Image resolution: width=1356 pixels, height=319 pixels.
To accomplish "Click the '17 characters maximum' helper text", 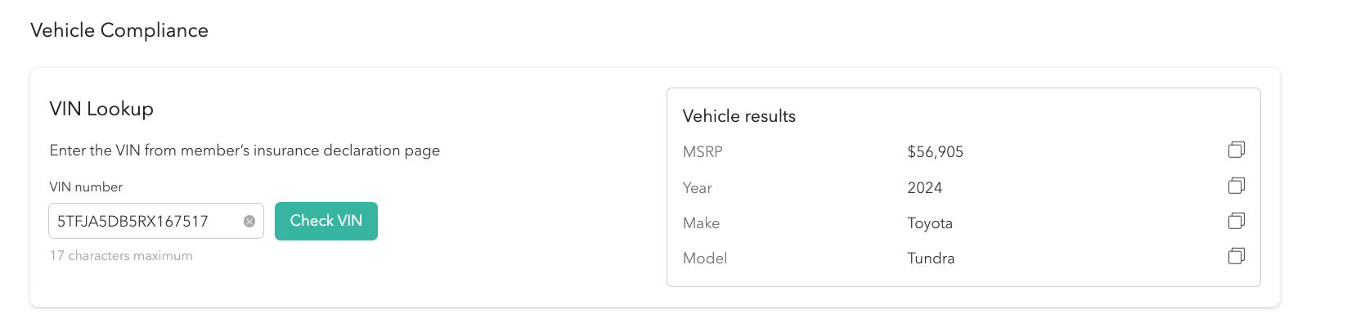I will [x=121, y=256].
